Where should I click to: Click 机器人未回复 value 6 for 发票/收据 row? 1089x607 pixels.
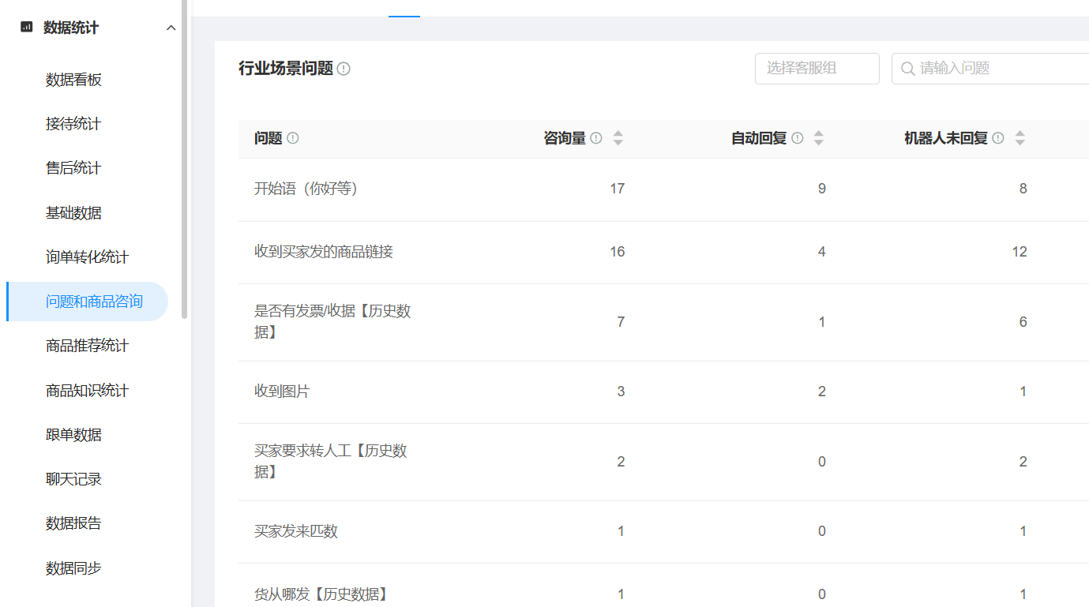pos(1023,322)
